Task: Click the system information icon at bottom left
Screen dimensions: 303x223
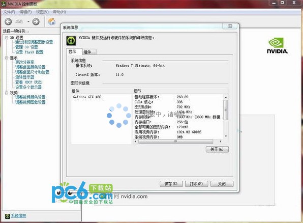Action: pyautogui.click(x=7, y=216)
